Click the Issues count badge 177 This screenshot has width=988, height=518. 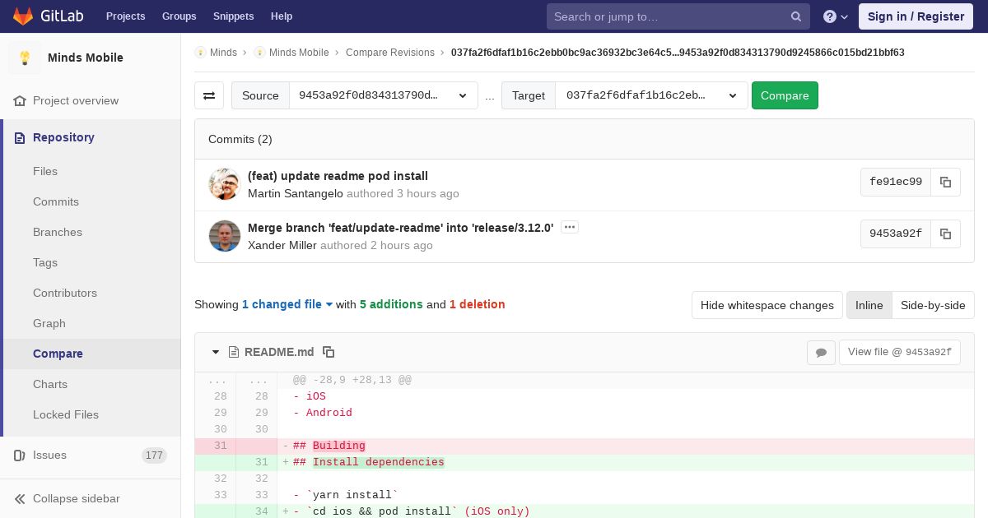(x=154, y=456)
